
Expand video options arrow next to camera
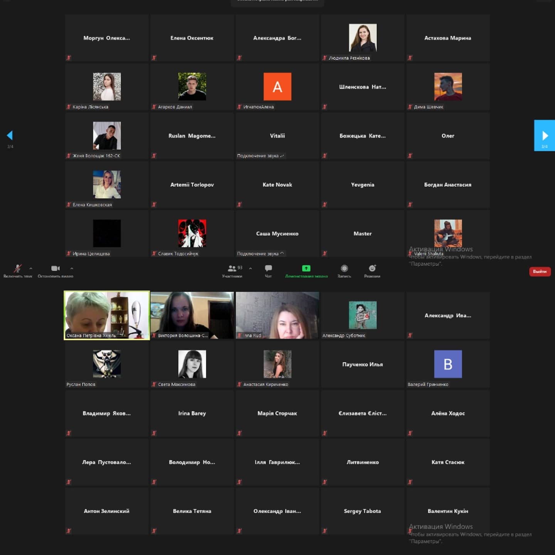click(x=72, y=269)
